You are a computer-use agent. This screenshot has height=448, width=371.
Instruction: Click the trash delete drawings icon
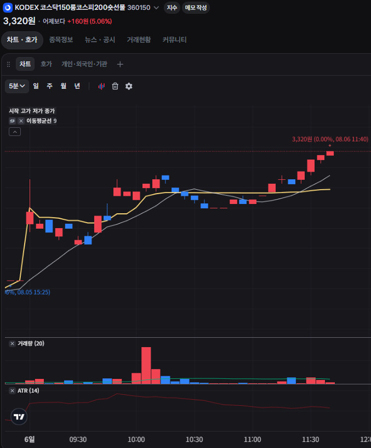coord(115,86)
